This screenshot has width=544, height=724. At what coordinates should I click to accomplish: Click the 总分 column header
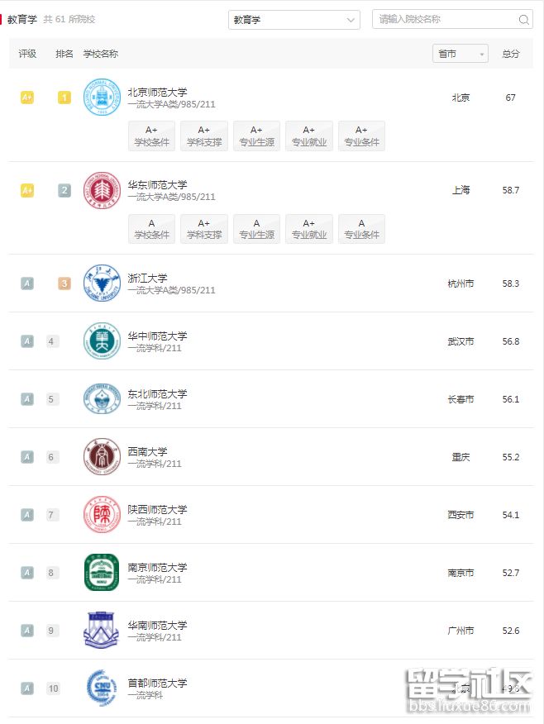(510, 53)
